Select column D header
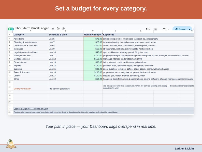Viewport: 202px width, 152px height. [115, 31]
